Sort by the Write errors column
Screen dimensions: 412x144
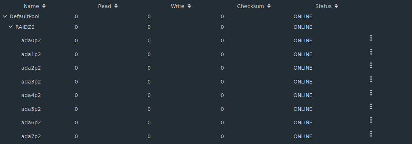pos(181,6)
